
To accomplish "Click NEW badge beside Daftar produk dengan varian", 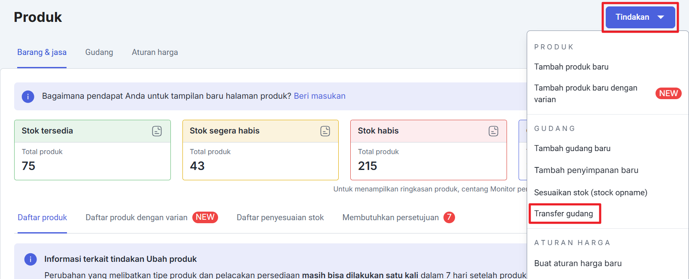I will tap(205, 217).
